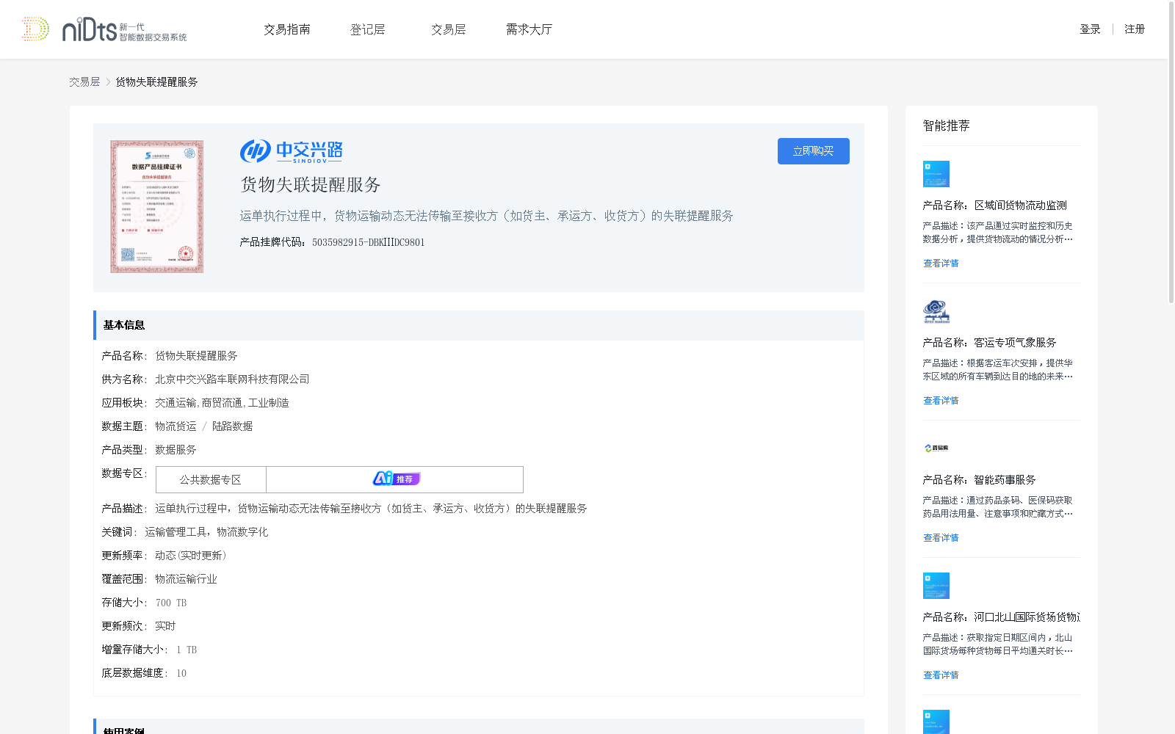Click product name 区域间货物流动监测
The image size is (1175, 734).
click(x=1021, y=206)
